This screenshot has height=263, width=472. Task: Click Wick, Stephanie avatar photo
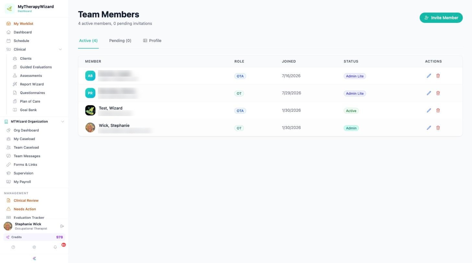90,128
